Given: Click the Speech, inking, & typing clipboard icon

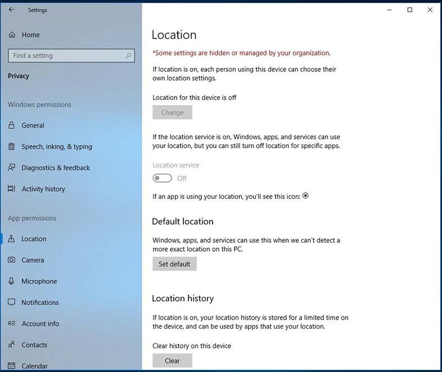Looking at the screenshot, I should 11,146.
